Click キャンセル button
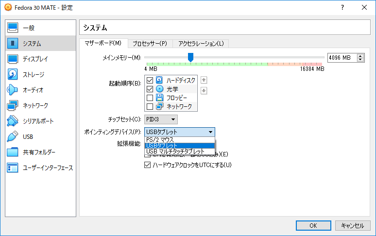 [x=353, y=225]
